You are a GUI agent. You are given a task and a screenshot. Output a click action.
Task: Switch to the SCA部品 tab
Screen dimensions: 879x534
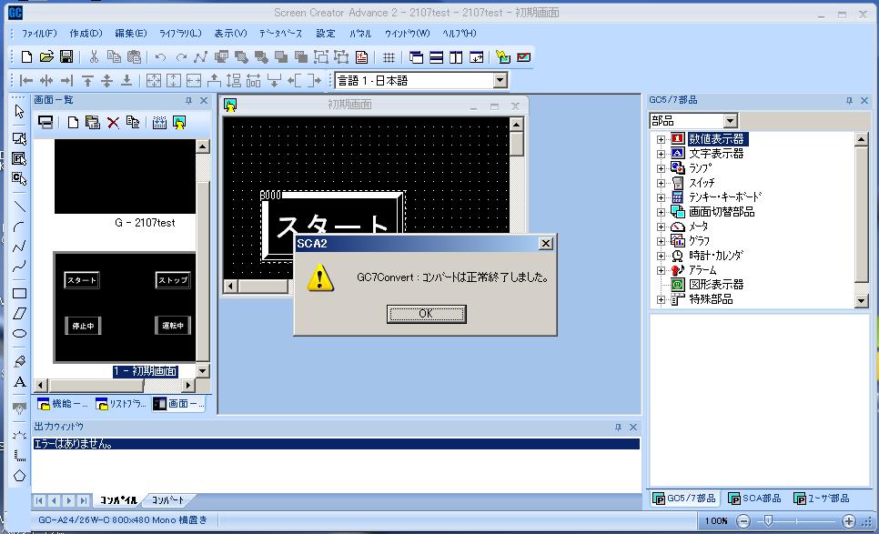[754, 499]
